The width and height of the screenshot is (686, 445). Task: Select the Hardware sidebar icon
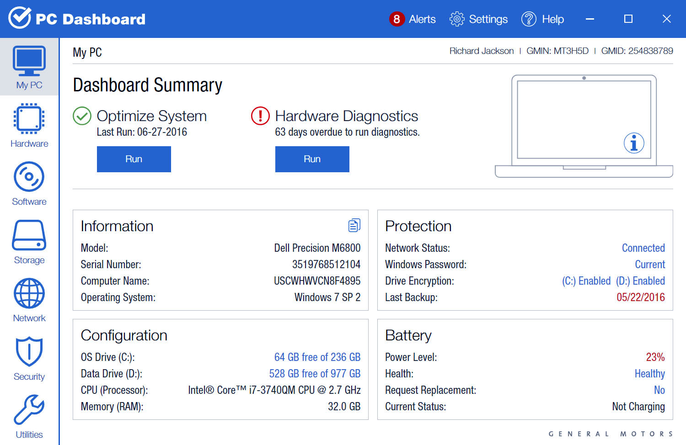point(29,124)
